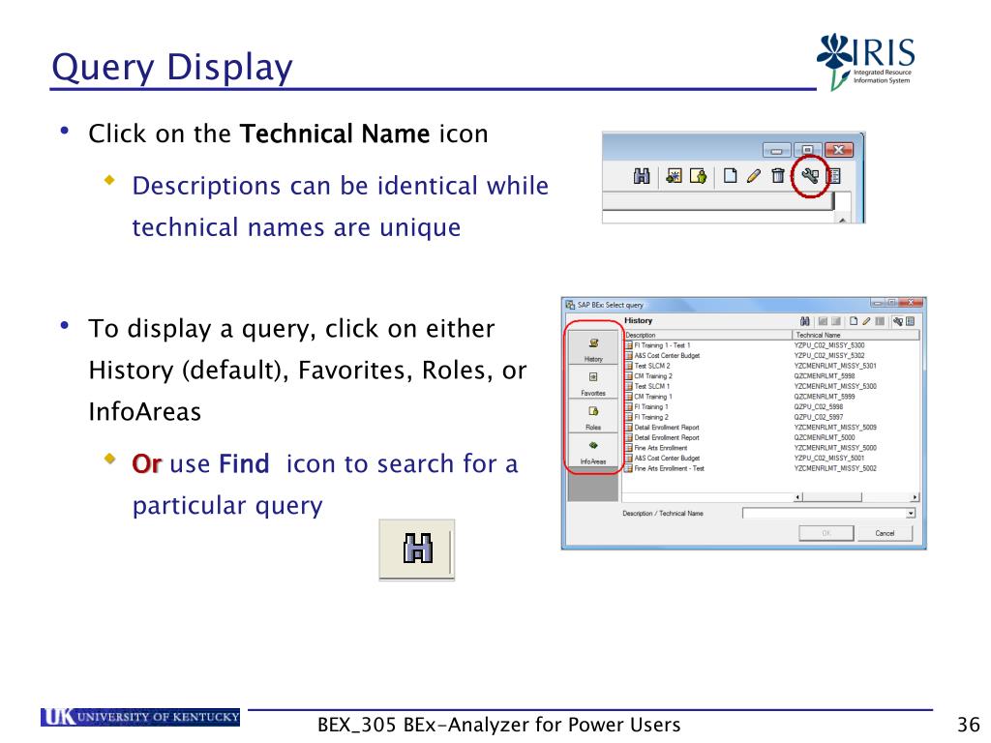Click technical name QZPU_C02_5998

click(x=819, y=407)
